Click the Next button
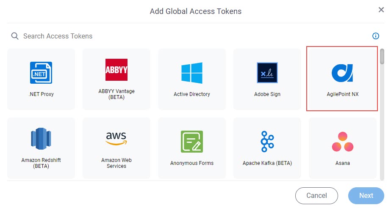This screenshot has height=208, width=391. click(x=366, y=196)
